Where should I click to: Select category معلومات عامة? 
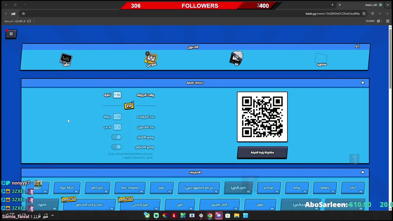pyautogui.click(x=130, y=188)
